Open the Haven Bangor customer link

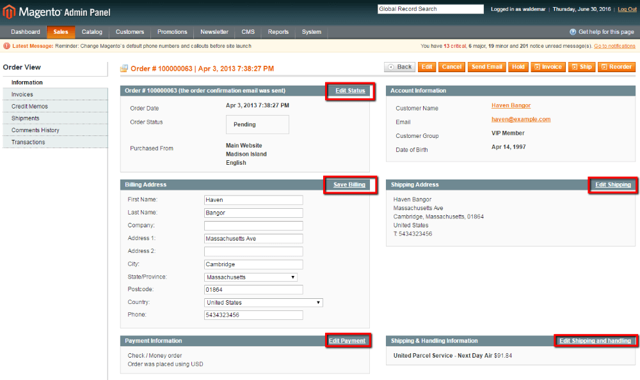click(511, 105)
